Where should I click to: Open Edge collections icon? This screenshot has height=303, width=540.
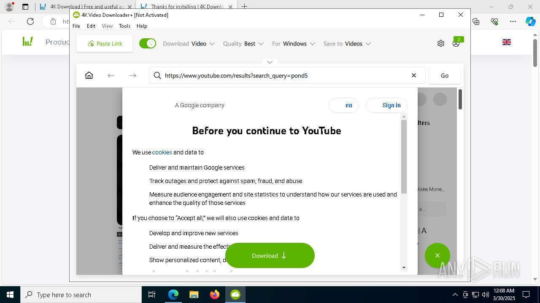[476, 21]
